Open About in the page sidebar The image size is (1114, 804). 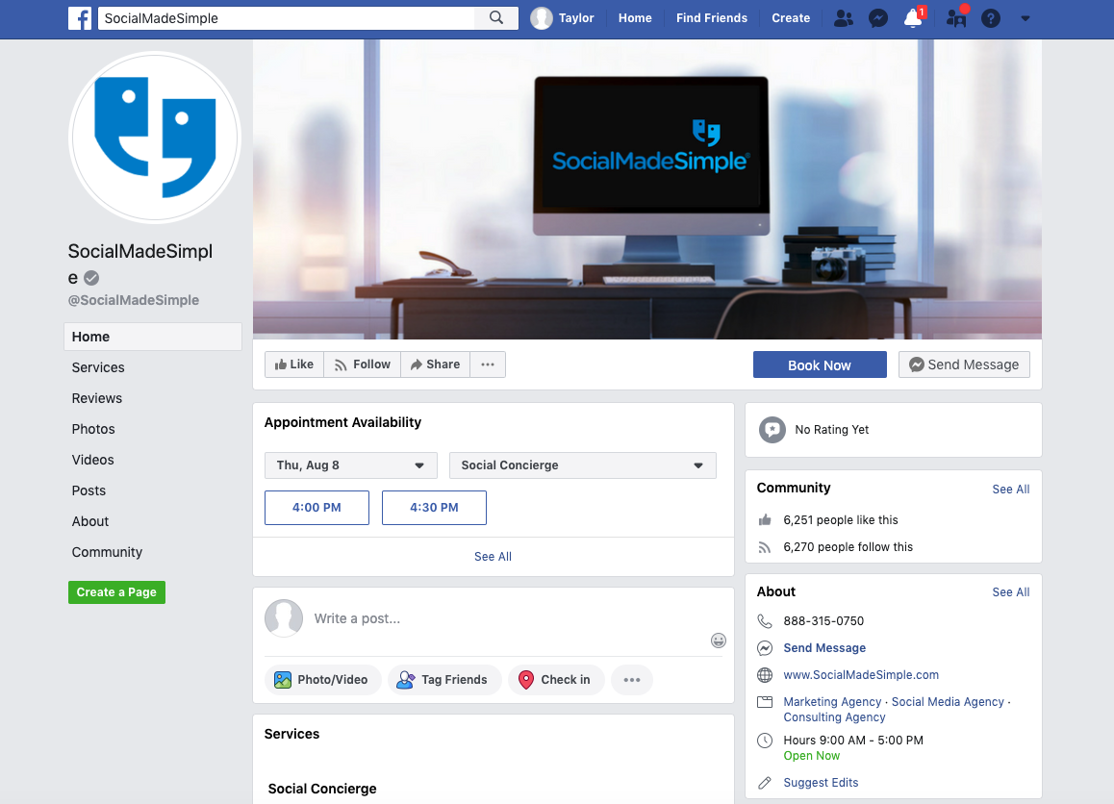90,521
